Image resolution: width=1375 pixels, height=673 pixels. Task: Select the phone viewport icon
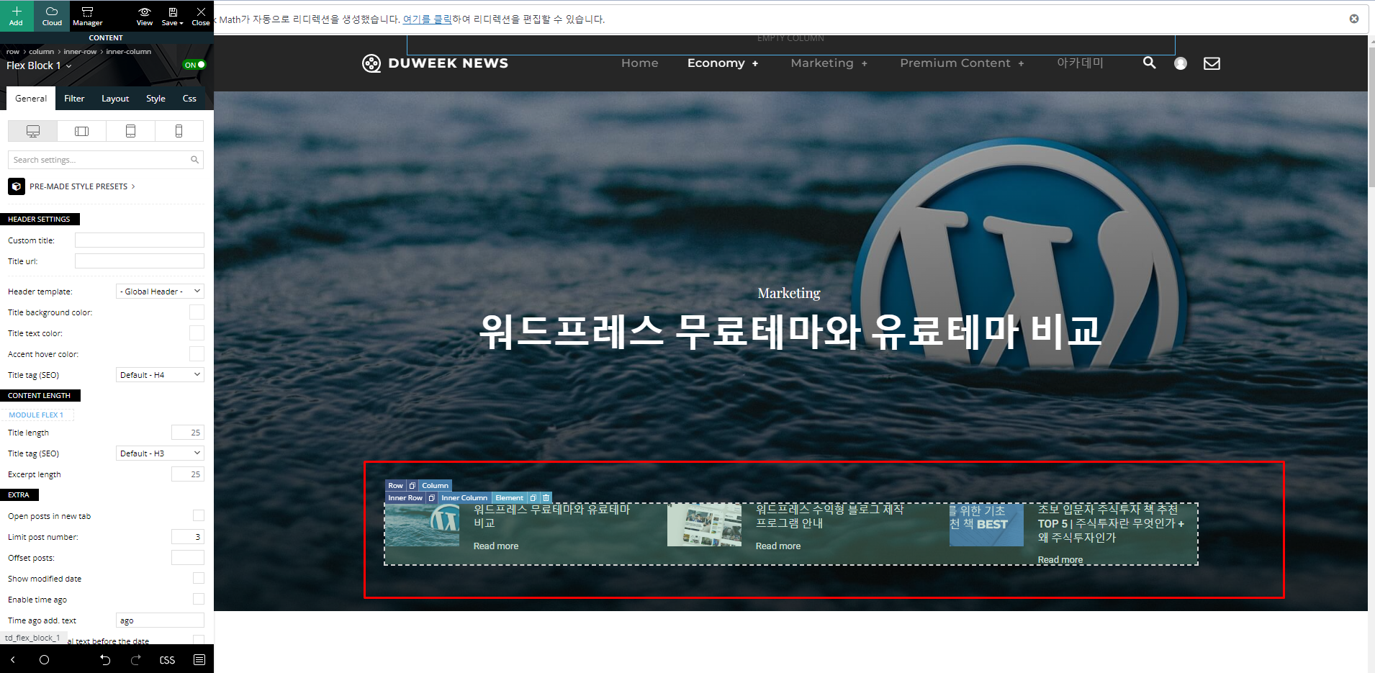179,131
